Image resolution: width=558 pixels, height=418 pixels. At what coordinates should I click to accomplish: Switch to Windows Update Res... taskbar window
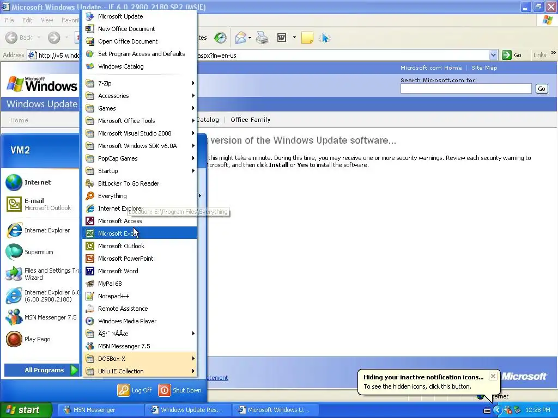click(x=188, y=410)
